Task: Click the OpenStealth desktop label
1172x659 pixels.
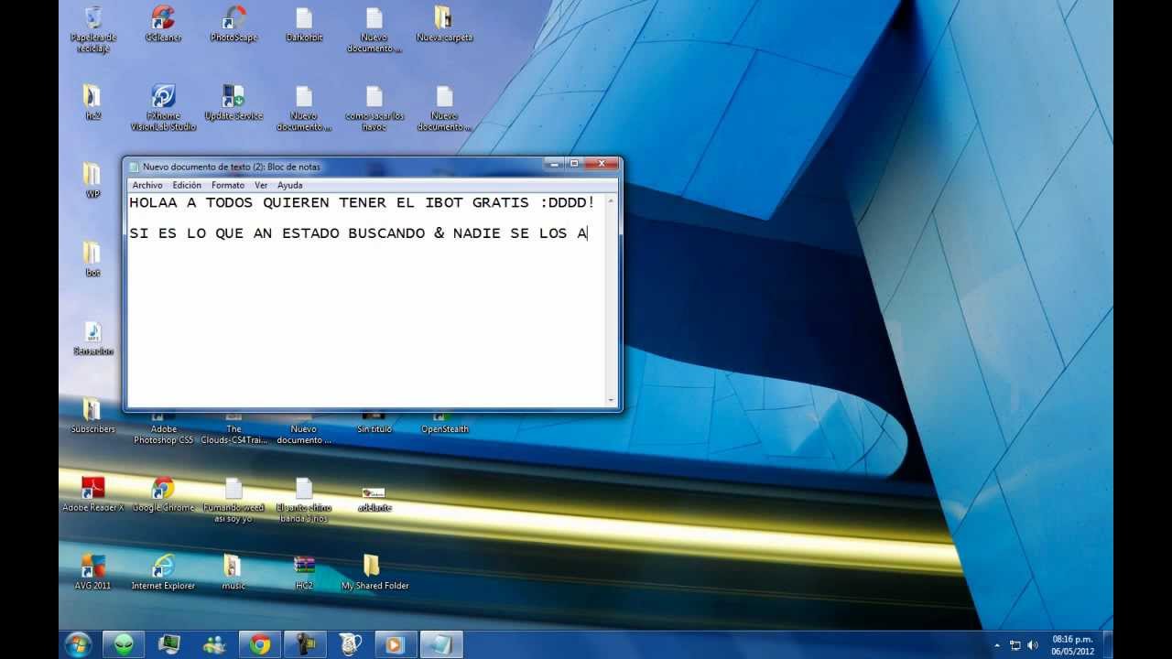Action: click(x=444, y=429)
